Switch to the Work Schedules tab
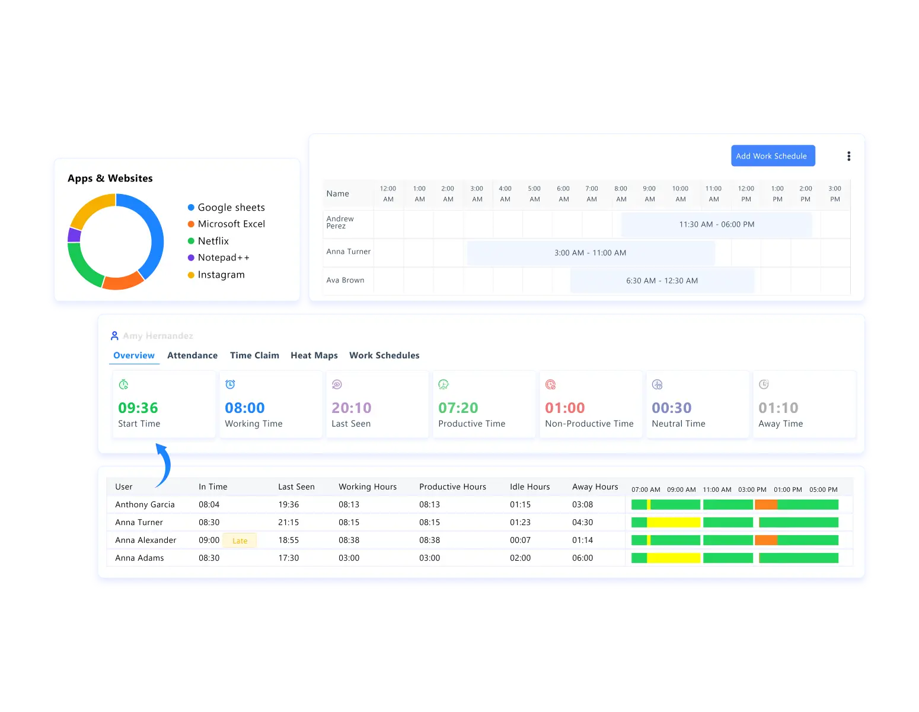 click(384, 355)
